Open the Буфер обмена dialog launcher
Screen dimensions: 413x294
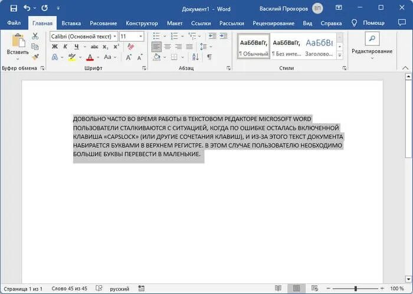coord(42,68)
